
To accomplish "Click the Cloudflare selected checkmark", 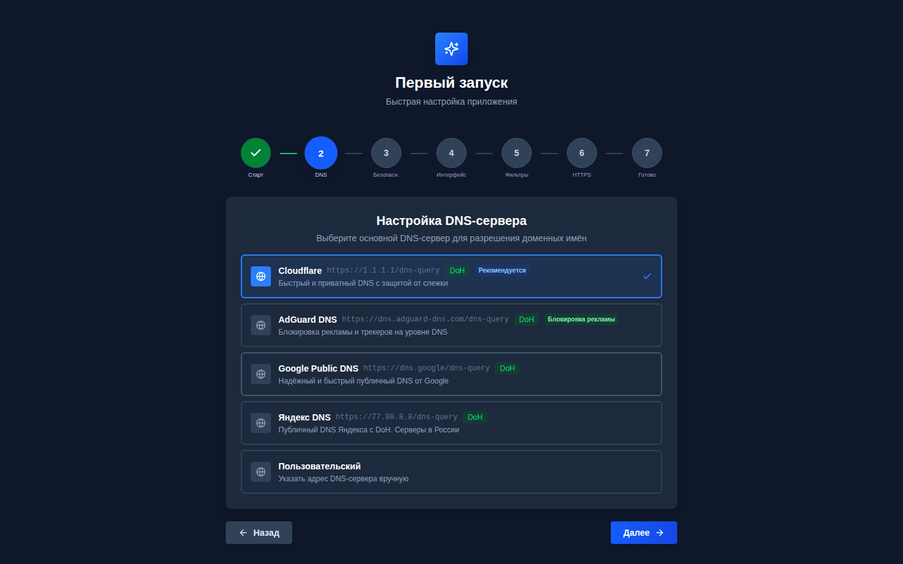I will (x=647, y=276).
